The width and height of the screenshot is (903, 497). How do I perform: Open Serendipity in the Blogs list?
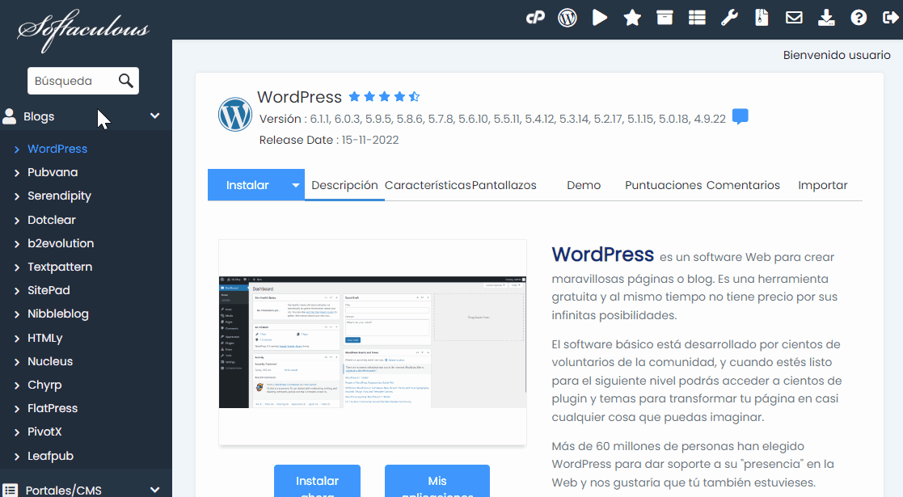tap(59, 196)
